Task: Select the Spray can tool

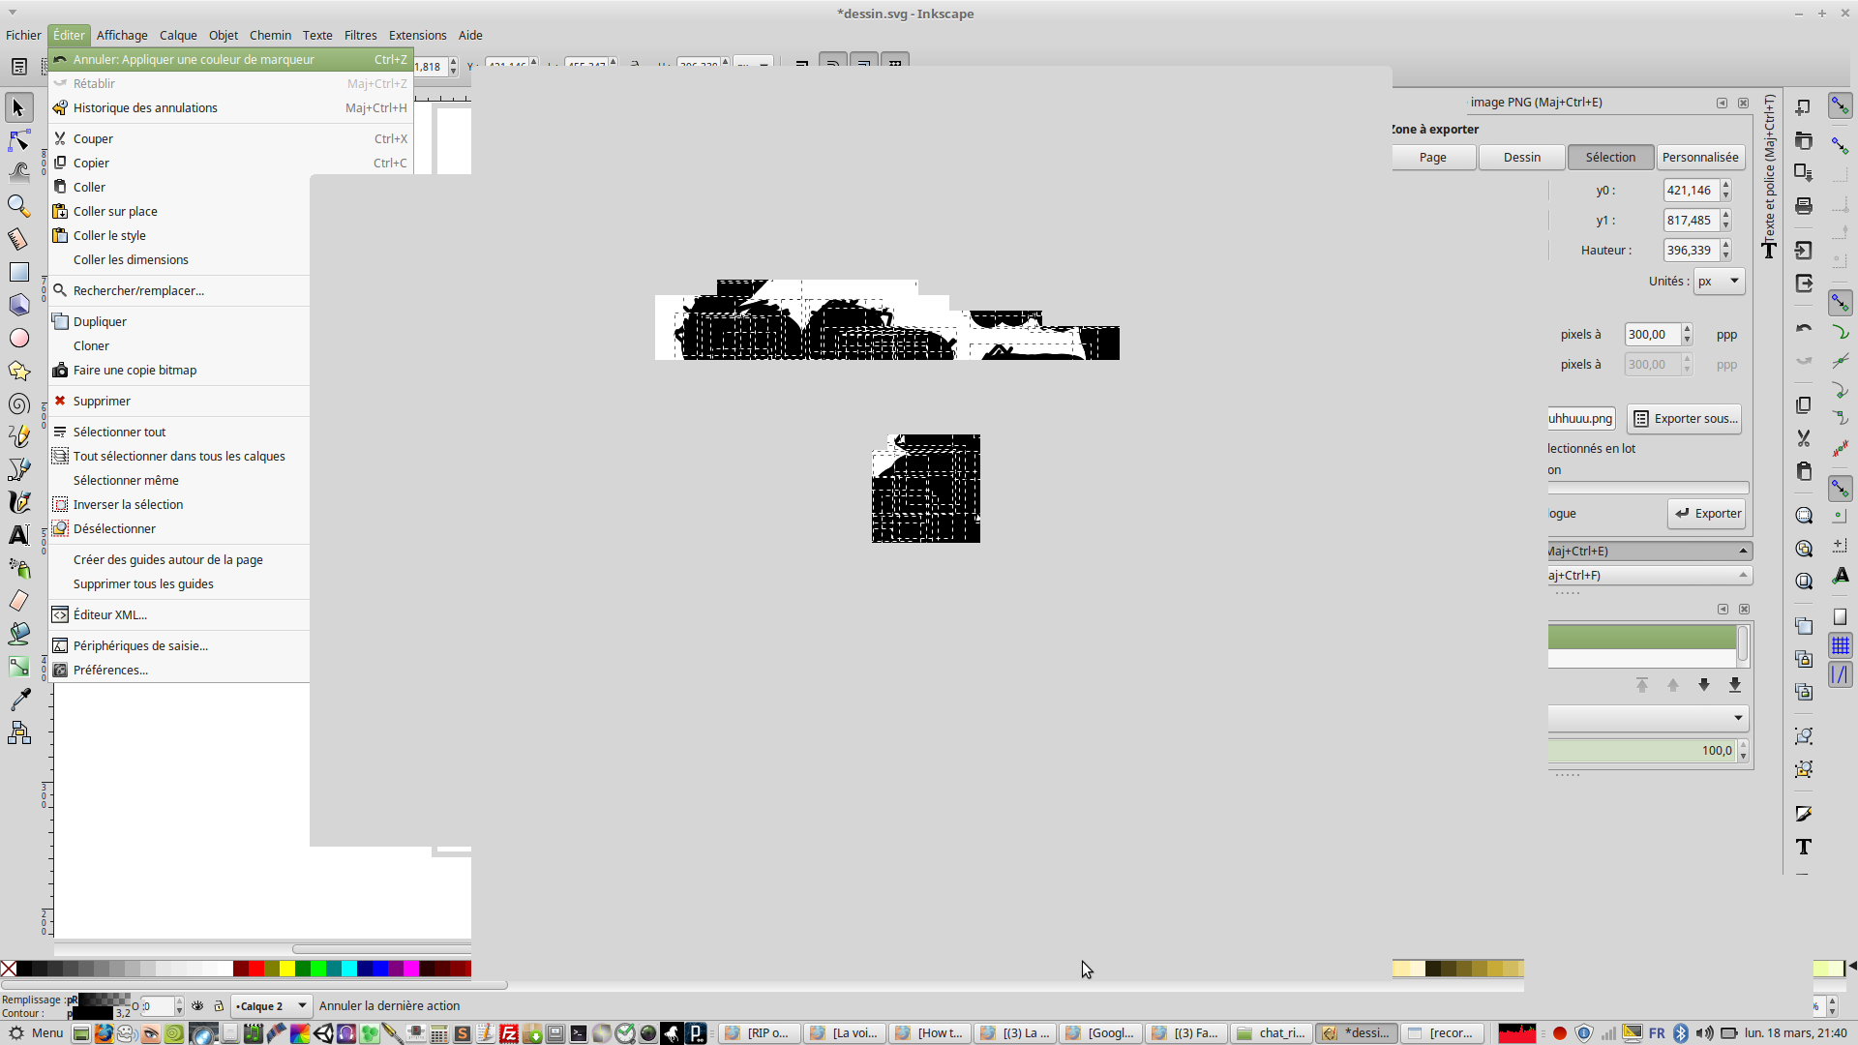Action: [18, 568]
